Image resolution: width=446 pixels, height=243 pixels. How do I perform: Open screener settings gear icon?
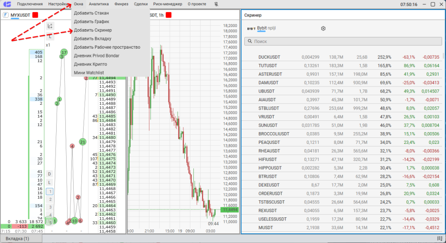[x=323, y=28]
